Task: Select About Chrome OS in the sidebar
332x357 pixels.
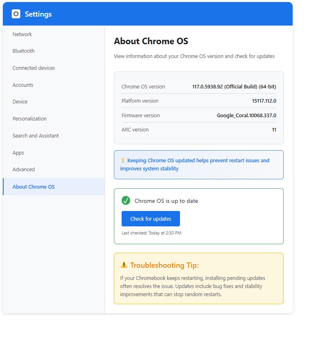Action: point(54,187)
